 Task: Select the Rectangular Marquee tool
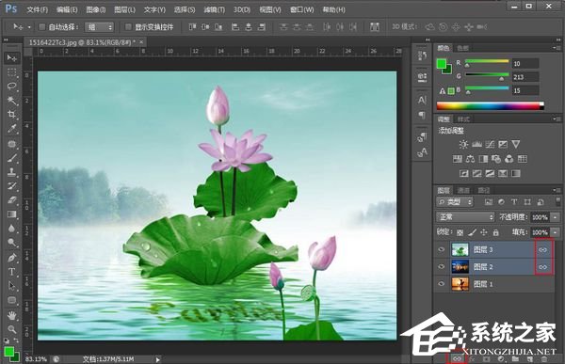[12, 72]
